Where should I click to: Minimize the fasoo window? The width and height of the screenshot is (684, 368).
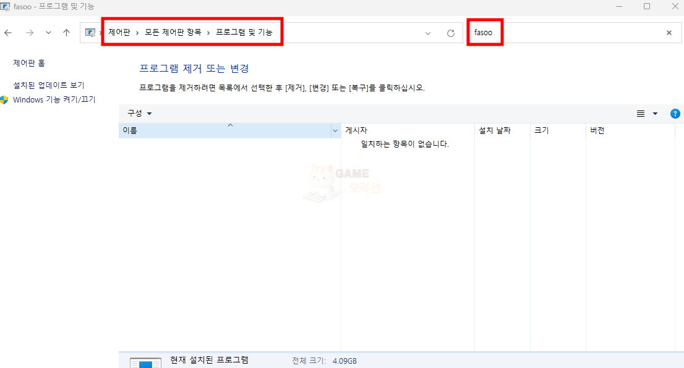620,7
